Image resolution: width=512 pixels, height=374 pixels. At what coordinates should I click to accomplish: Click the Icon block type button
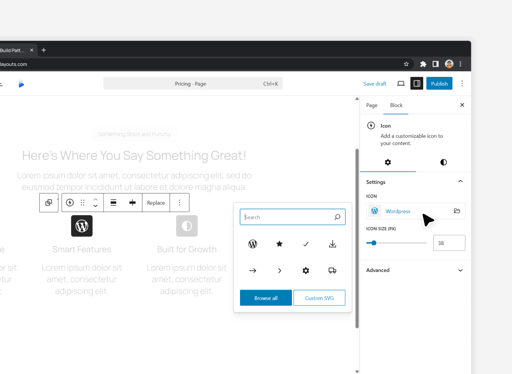point(70,203)
